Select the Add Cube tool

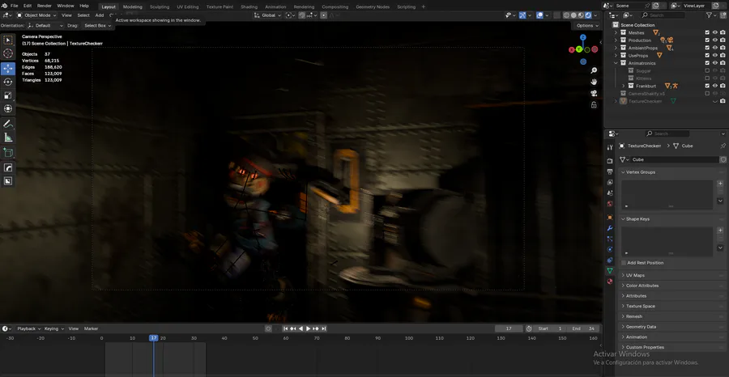tap(8, 152)
